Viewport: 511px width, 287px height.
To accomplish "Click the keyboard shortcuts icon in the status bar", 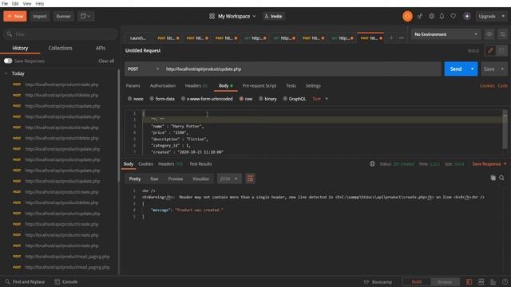I will 493,281.
